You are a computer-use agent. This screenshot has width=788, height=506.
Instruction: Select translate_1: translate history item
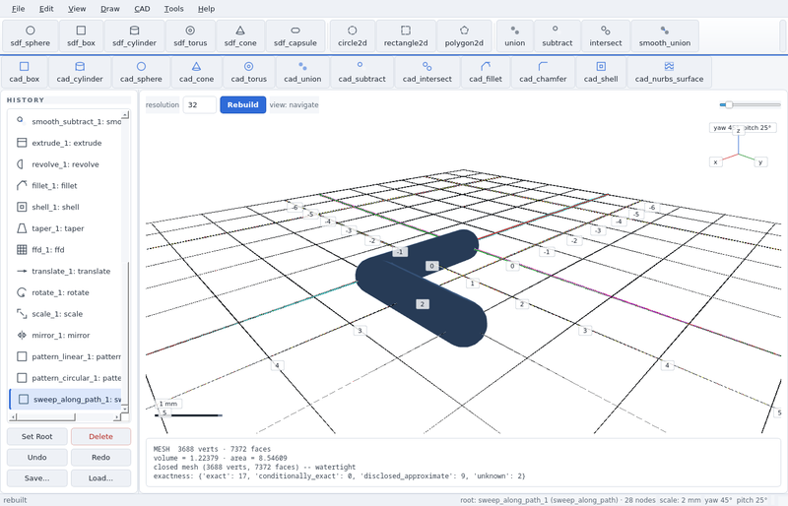coord(65,271)
